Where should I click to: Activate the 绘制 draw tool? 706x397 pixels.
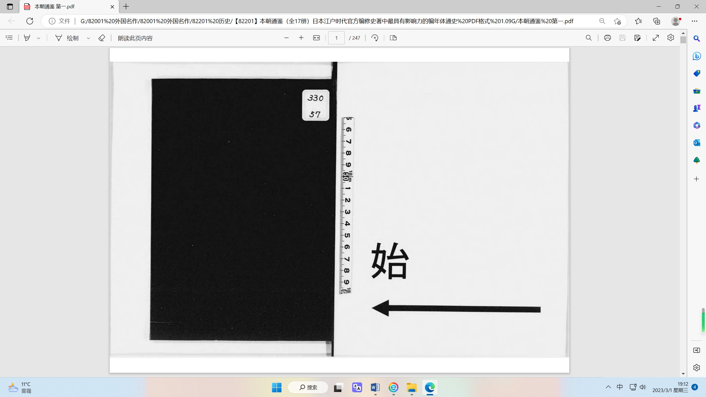(x=67, y=38)
